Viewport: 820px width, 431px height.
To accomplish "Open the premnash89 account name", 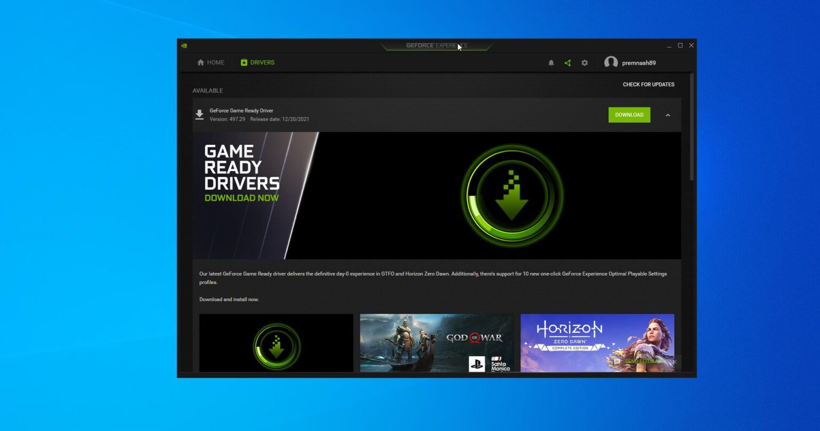I will pyautogui.click(x=638, y=63).
